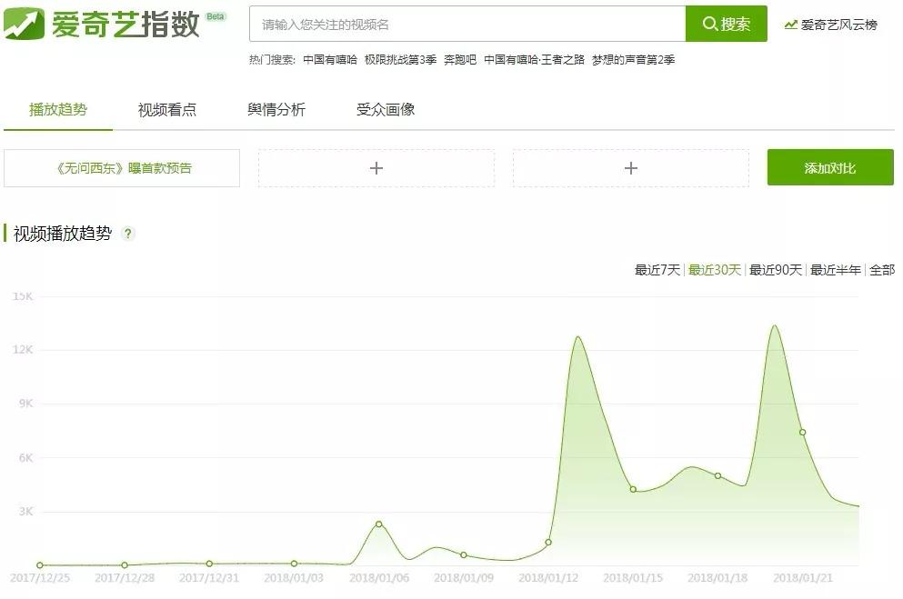Click the question mark help icon beside 视频播放趋势

click(128, 234)
